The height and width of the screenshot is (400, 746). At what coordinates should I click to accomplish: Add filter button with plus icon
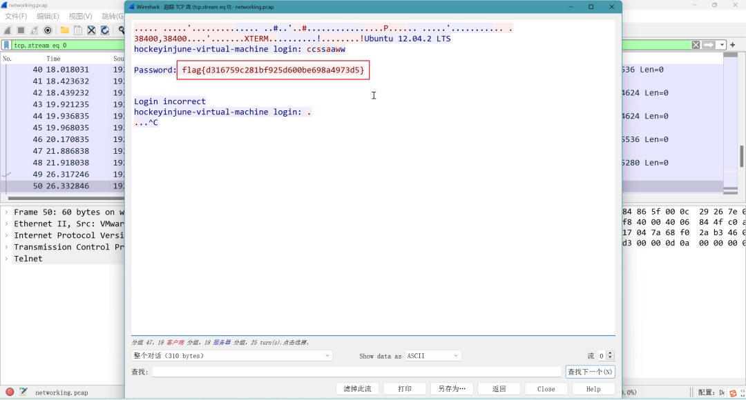point(733,45)
